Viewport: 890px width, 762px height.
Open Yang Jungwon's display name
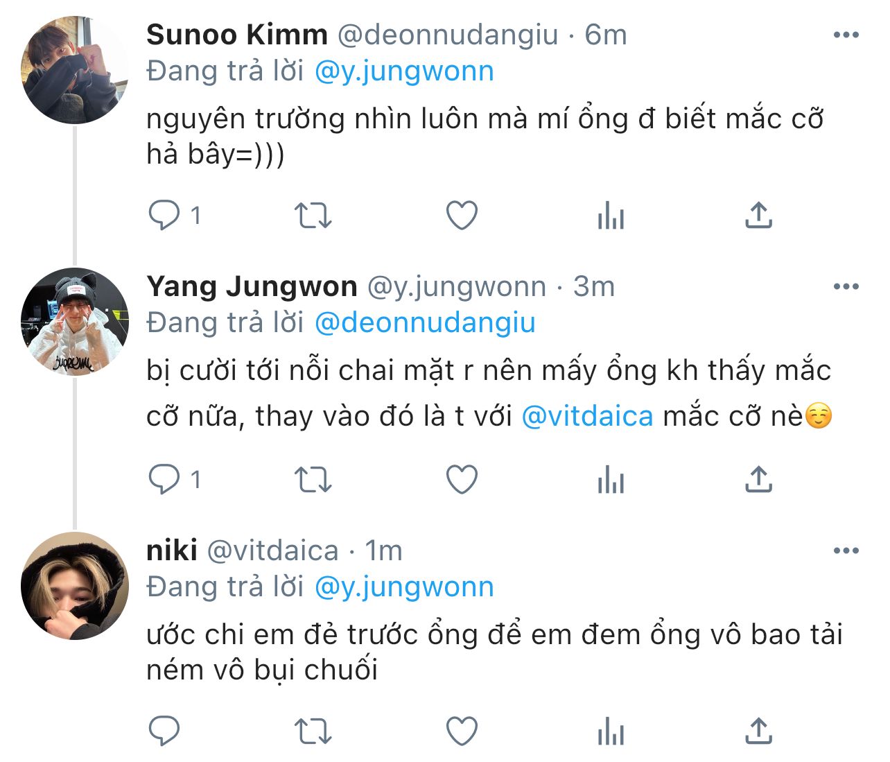click(252, 286)
